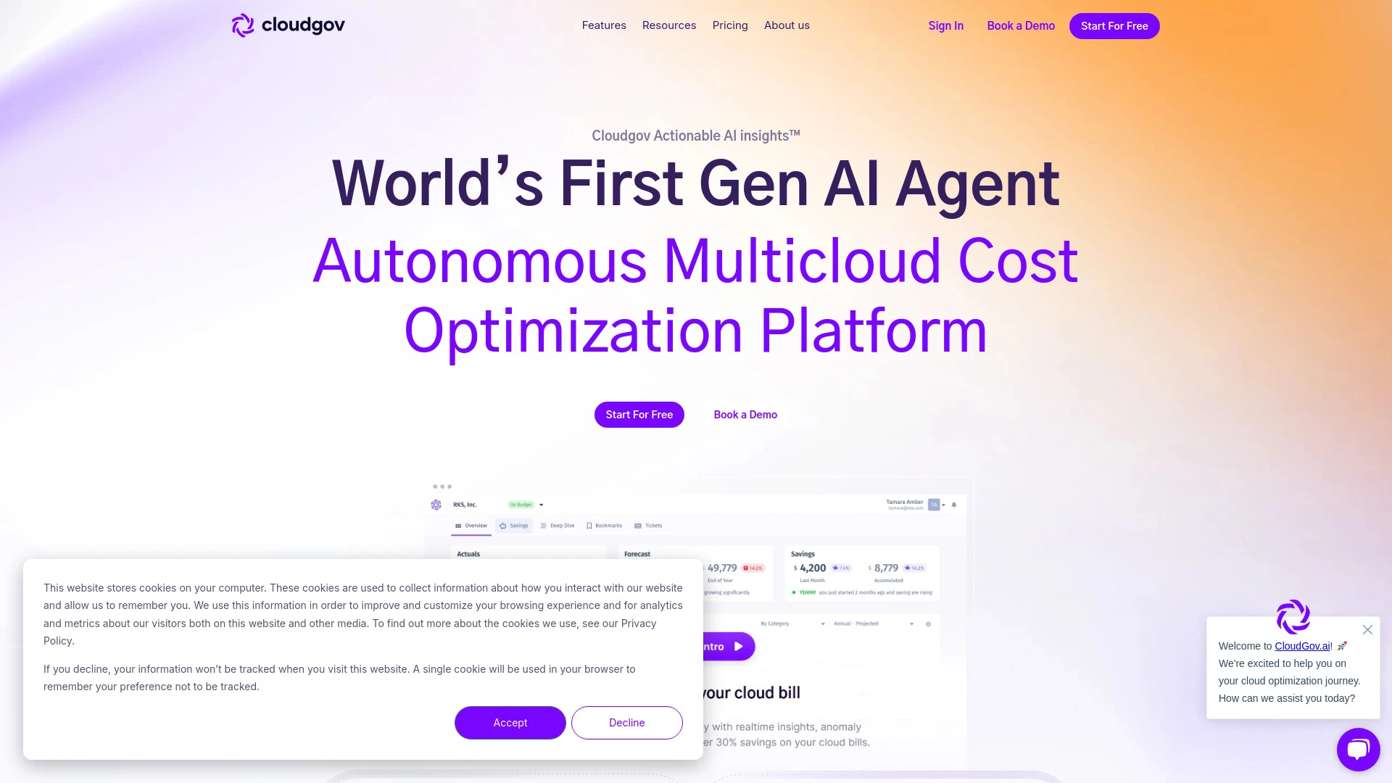Click Decline on cookie consent banner
The width and height of the screenshot is (1392, 783).
tap(626, 722)
